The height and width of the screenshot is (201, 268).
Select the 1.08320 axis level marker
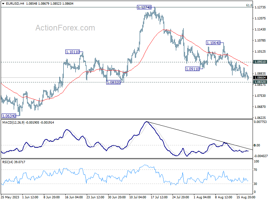[x=260, y=82]
